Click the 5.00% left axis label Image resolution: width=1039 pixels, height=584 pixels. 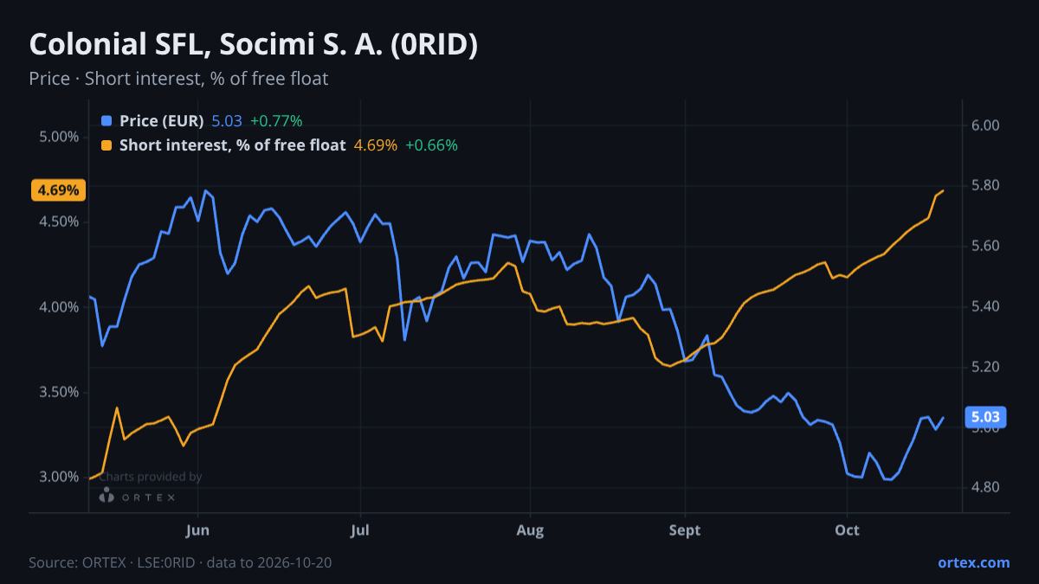point(60,137)
